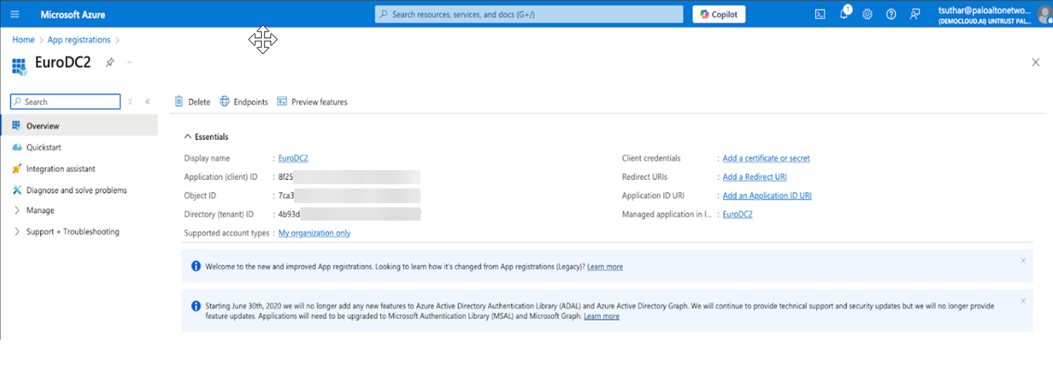Collapse the Essentials section

pyautogui.click(x=187, y=137)
